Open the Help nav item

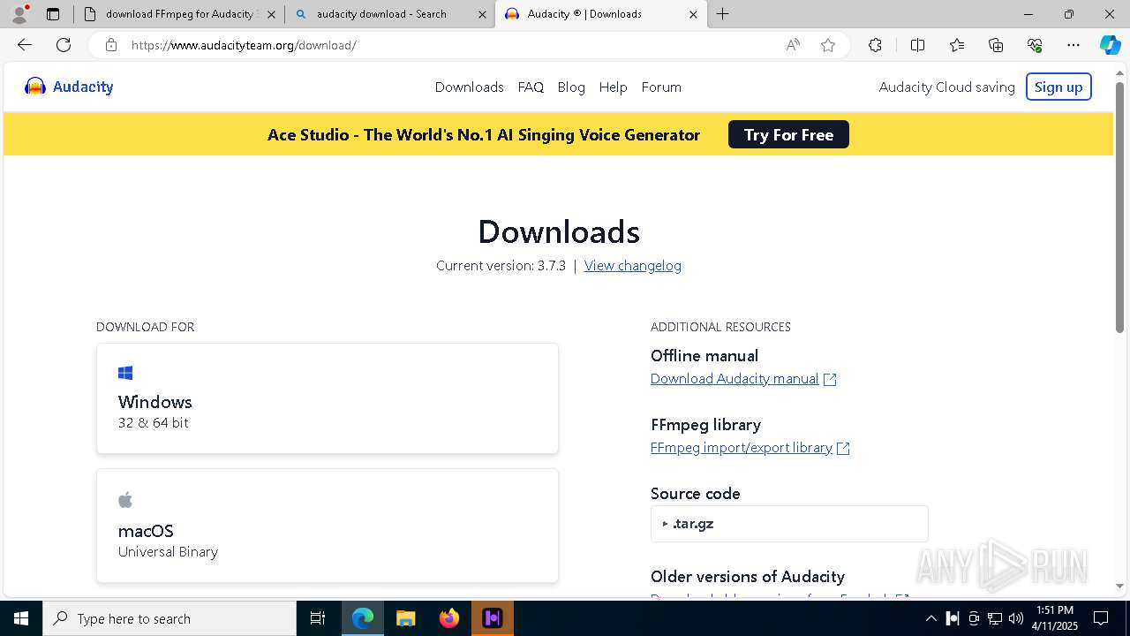pyautogui.click(x=613, y=87)
